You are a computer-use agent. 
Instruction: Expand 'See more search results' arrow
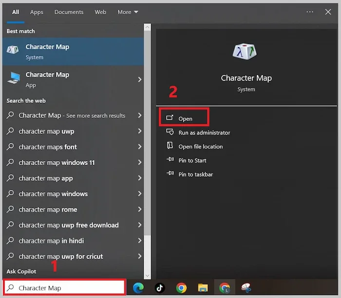(x=140, y=115)
